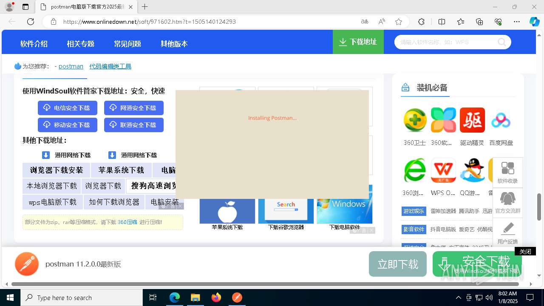Open the 360卫士 app icon

(x=415, y=120)
